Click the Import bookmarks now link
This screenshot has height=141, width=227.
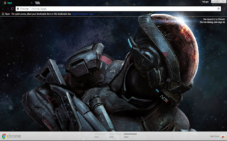83,14
